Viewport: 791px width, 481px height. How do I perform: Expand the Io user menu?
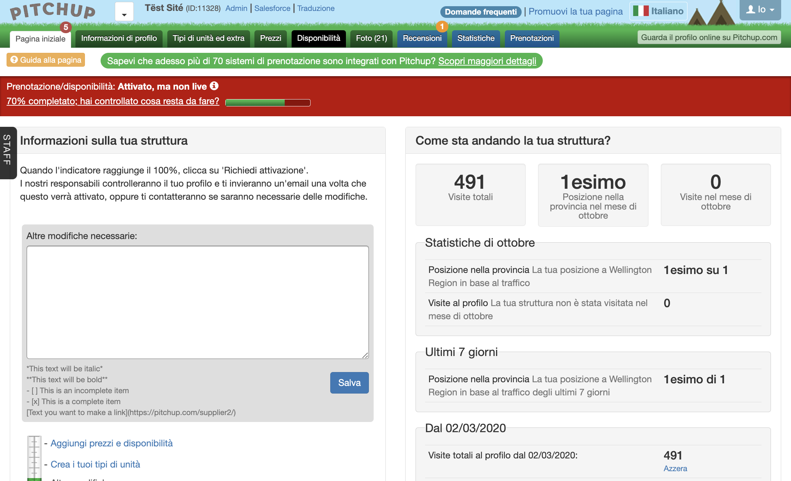click(760, 10)
